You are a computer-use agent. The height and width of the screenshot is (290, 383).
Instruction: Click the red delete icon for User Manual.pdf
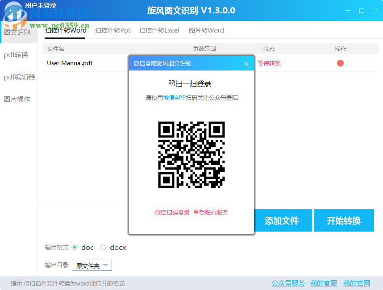coord(340,63)
